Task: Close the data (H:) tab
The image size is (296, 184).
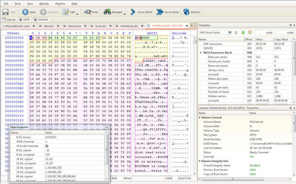Action: click(x=58, y=26)
